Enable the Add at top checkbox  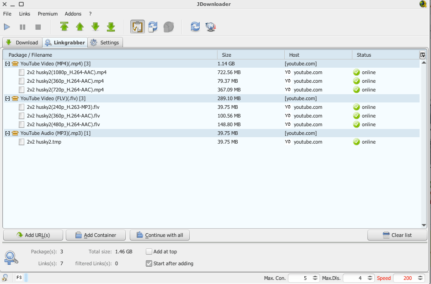(x=149, y=252)
